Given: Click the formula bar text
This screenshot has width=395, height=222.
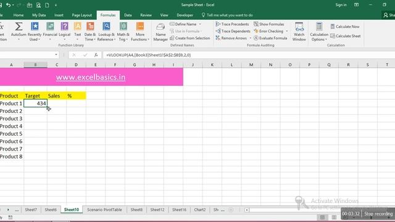Looking at the screenshot, I should pos(148,55).
